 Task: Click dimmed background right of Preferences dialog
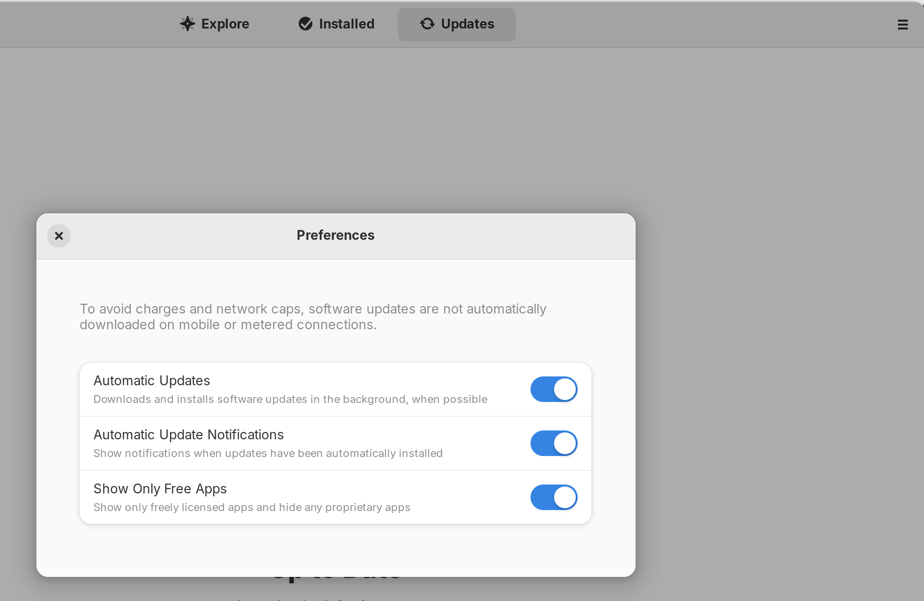point(776,344)
